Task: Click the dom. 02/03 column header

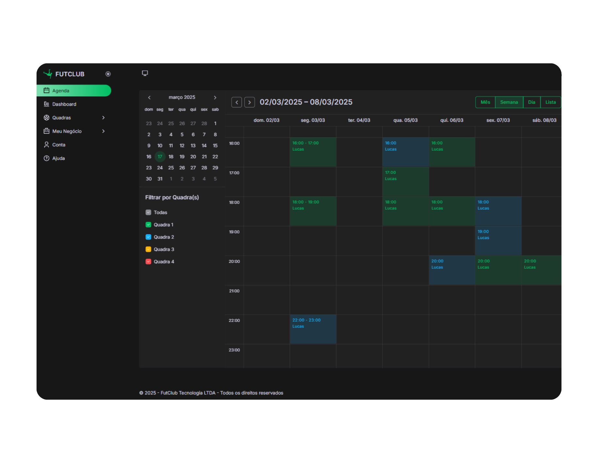Action: [x=267, y=120]
